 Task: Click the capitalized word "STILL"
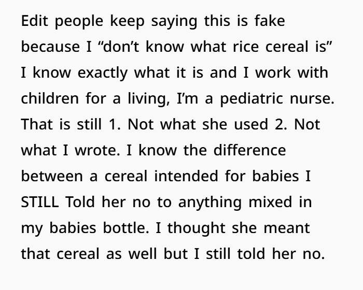point(40,202)
